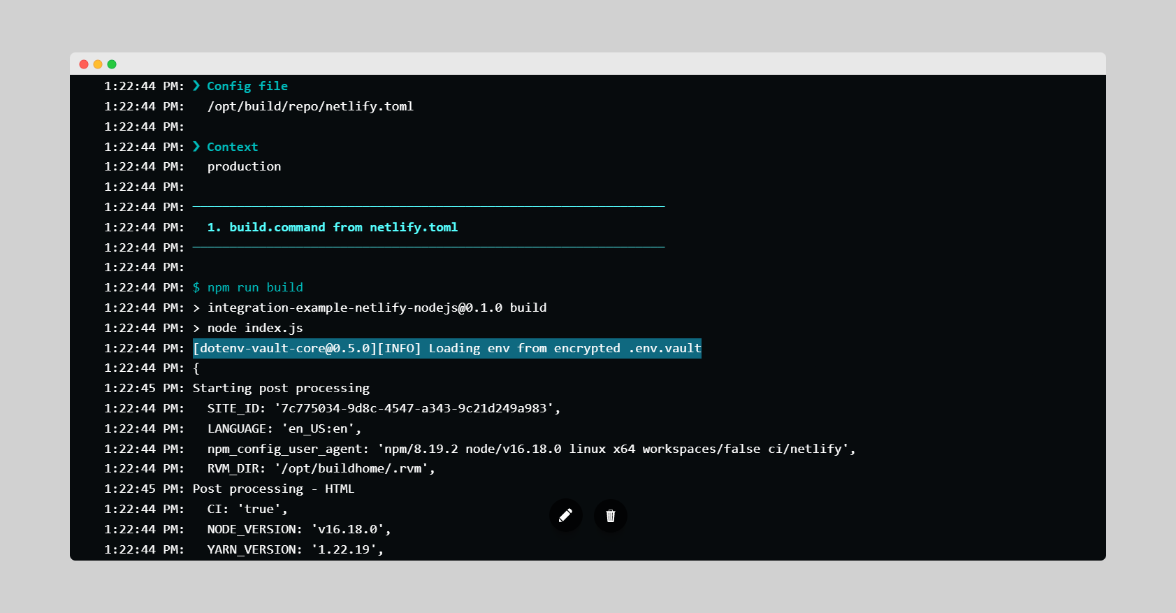
Task: Click highlighted dotenv-vault-core Loading env line
Action: pos(447,348)
